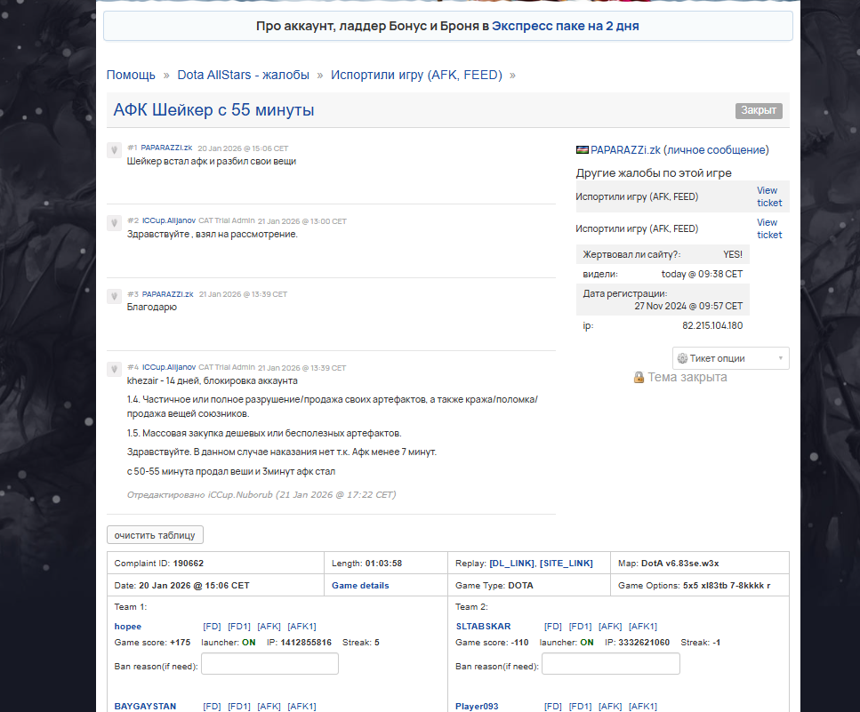Viewport: 860px width, 712px height.
Task: Open iCCup.Alijanov profile in post #4
Action: tap(169, 367)
